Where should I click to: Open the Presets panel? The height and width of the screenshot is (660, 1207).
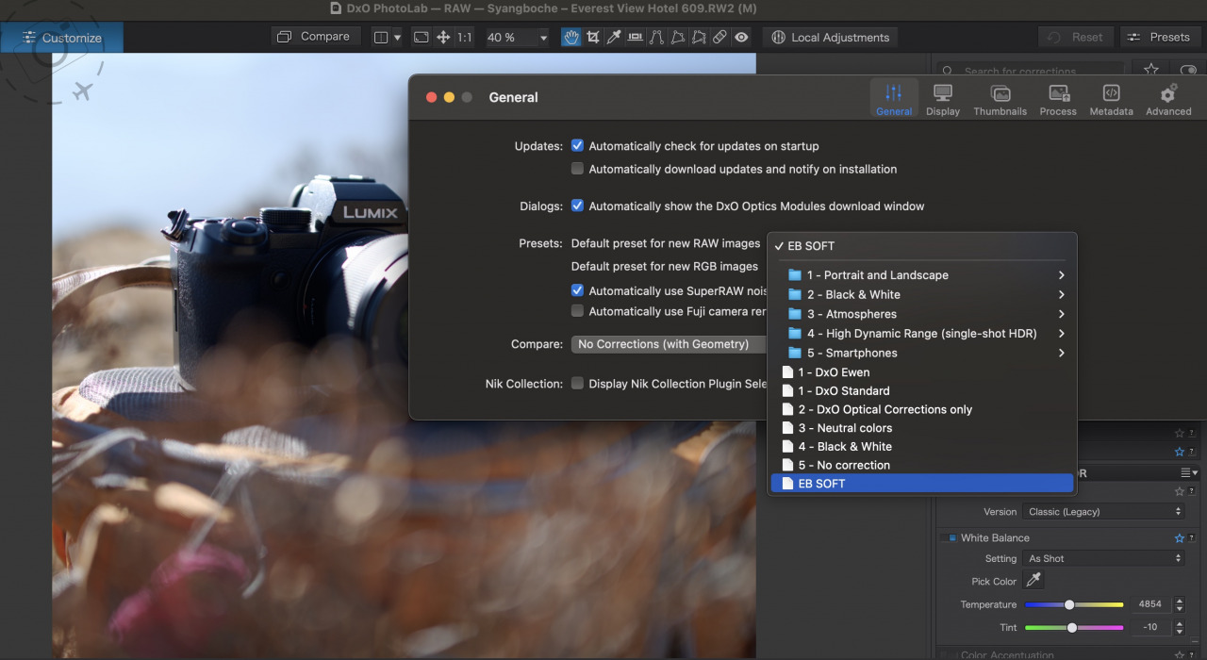1160,37
